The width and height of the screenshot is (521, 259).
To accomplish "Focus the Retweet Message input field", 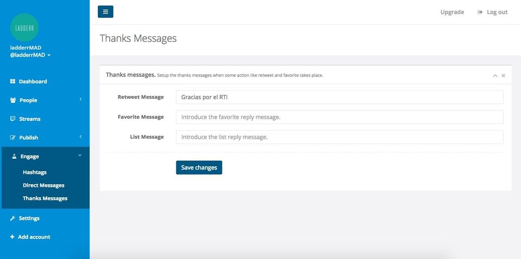I will [x=340, y=97].
